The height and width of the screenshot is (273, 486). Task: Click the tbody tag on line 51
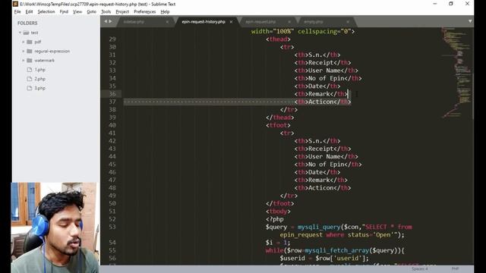[278, 212]
